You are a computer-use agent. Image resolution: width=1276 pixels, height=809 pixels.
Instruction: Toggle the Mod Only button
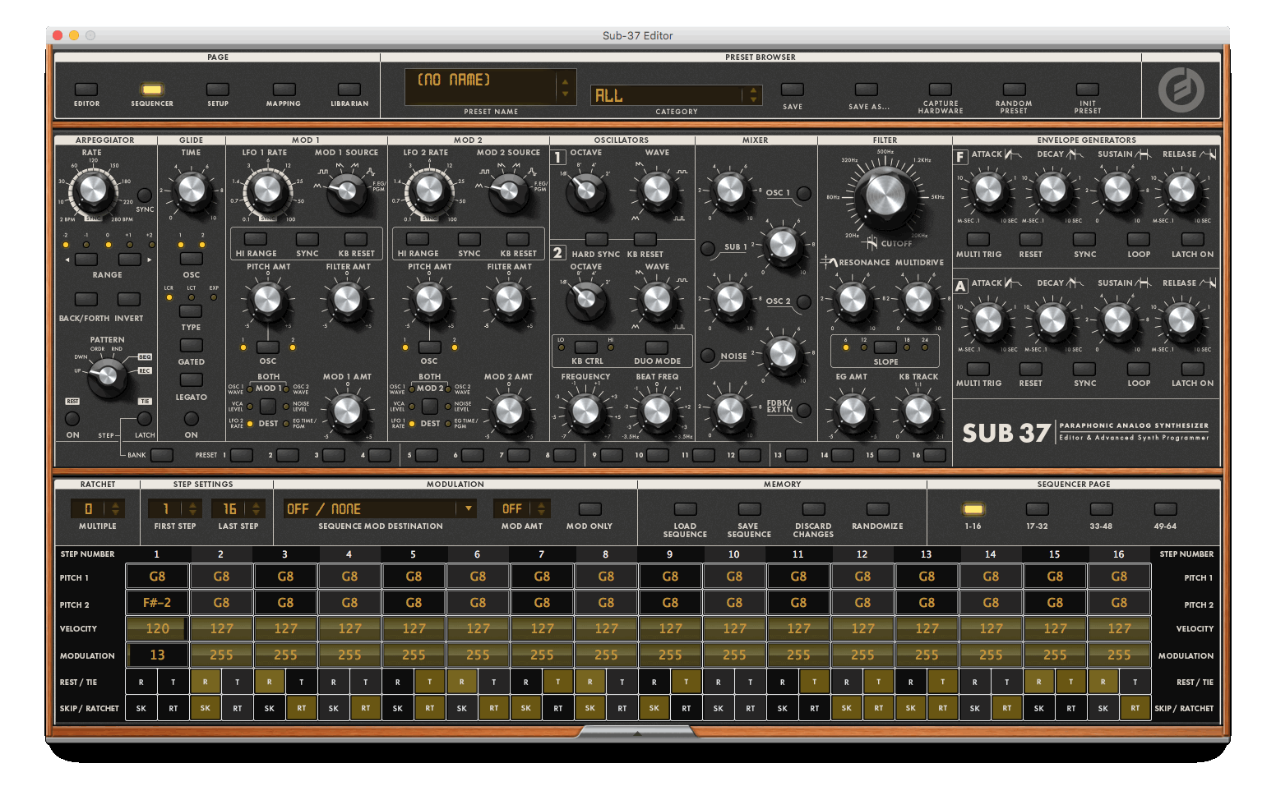point(589,510)
